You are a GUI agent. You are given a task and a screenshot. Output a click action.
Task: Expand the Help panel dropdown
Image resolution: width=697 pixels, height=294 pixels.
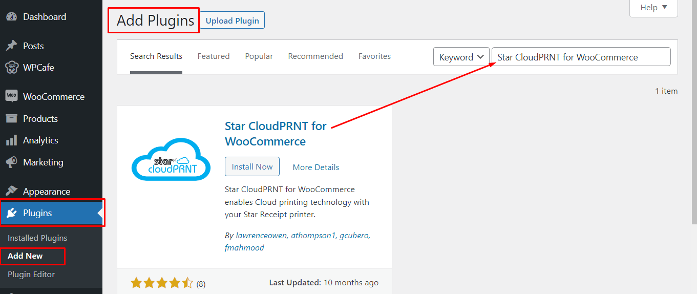[653, 8]
